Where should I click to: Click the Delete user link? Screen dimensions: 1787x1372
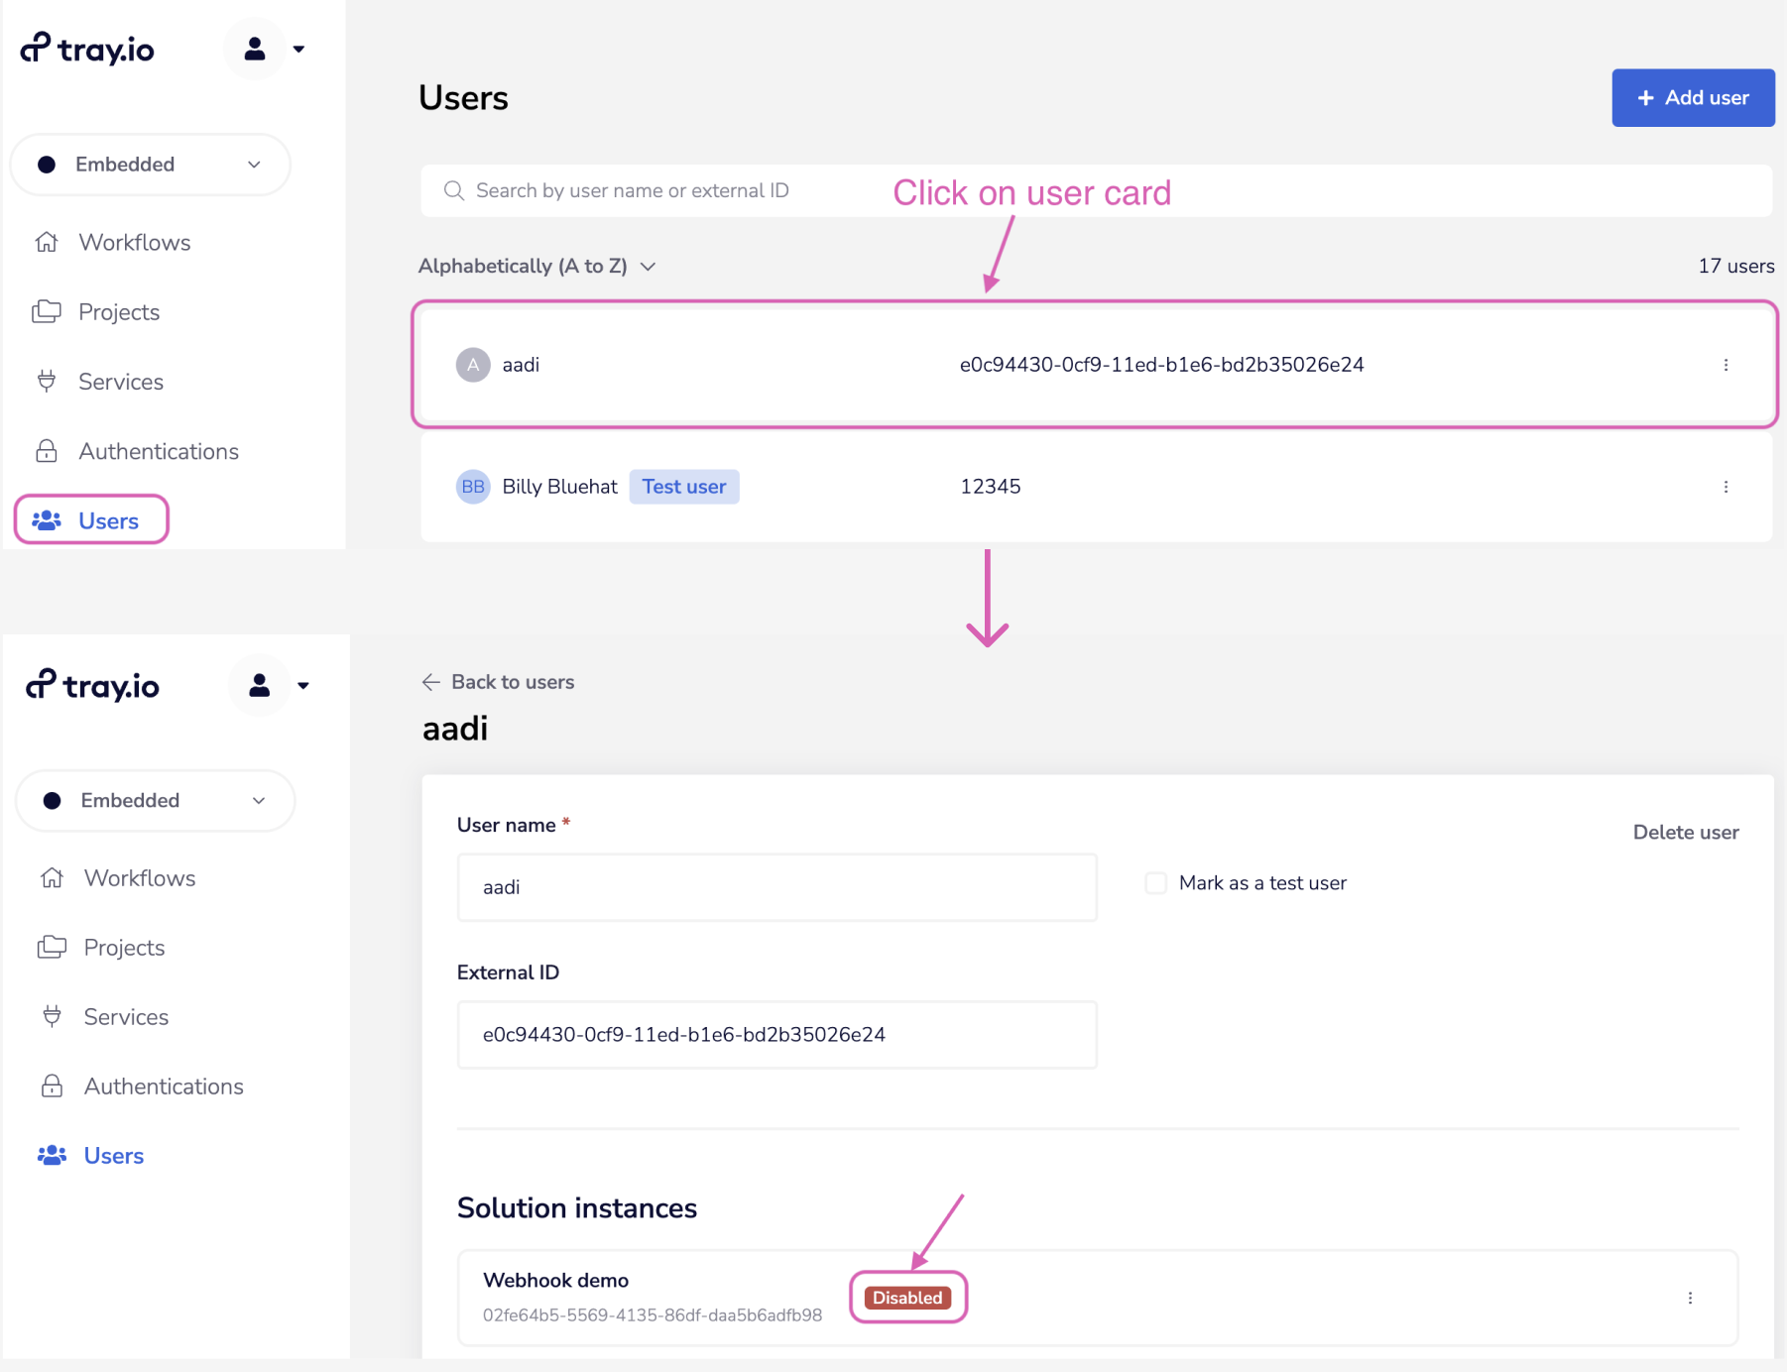click(x=1685, y=833)
